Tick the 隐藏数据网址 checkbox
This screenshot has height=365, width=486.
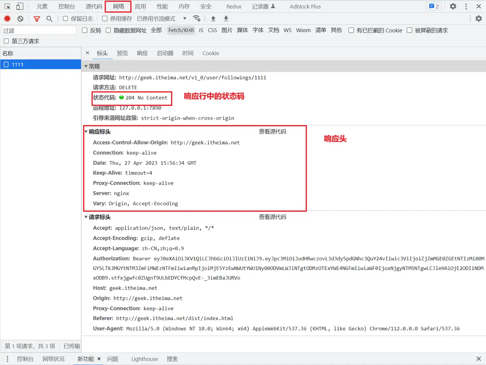[x=108, y=30]
